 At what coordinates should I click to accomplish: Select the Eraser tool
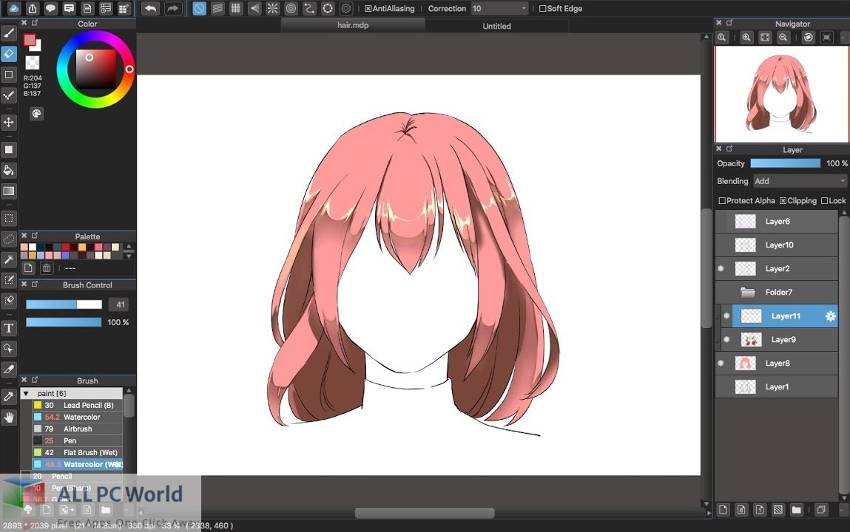click(x=9, y=53)
